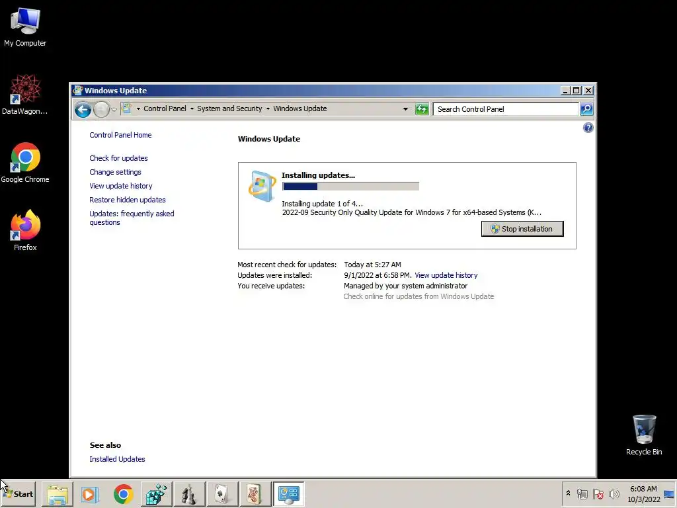
Task: Click the volume speaker tray icon
Action: coord(614,493)
